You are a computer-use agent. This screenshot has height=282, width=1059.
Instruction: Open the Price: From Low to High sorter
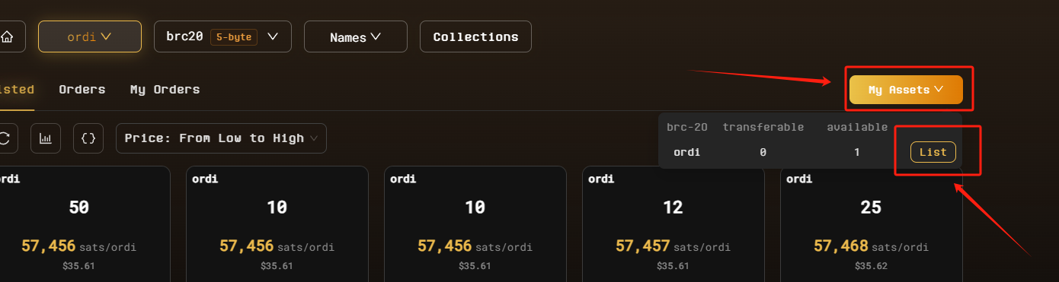(221, 138)
